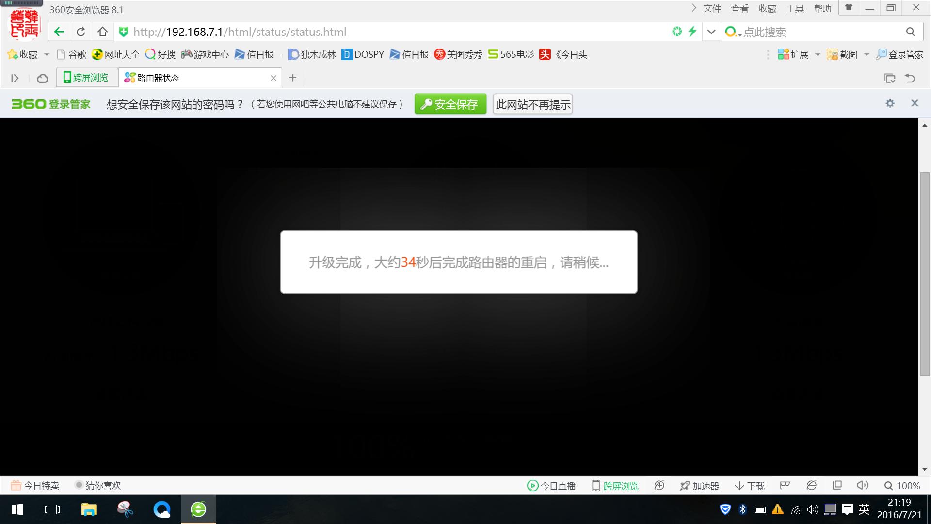Select the 路由器状态 tab
This screenshot has width=931, height=524.
pos(160,77)
